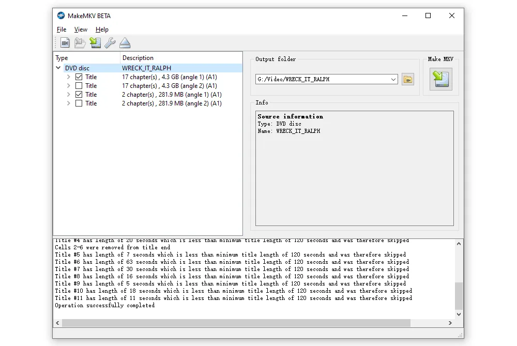Click the log scroll down arrow
The height and width of the screenshot is (346, 517).
[x=459, y=314]
